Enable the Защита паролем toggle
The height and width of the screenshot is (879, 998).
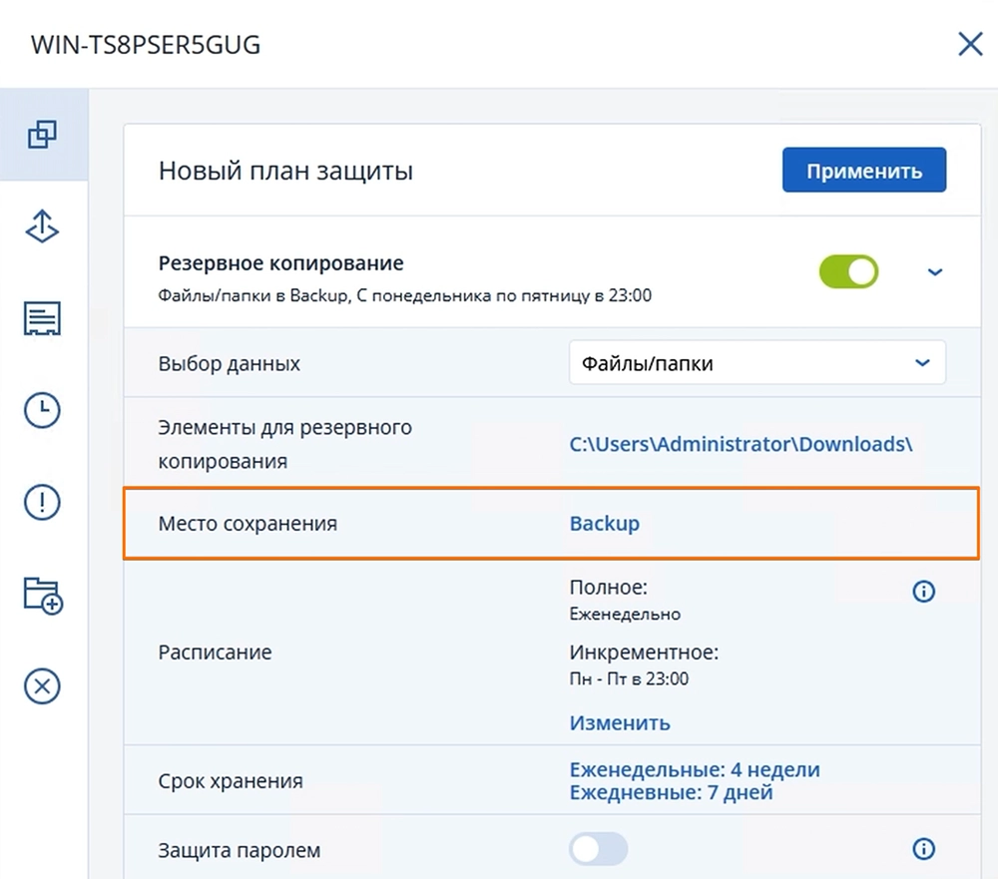click(598, 849)
